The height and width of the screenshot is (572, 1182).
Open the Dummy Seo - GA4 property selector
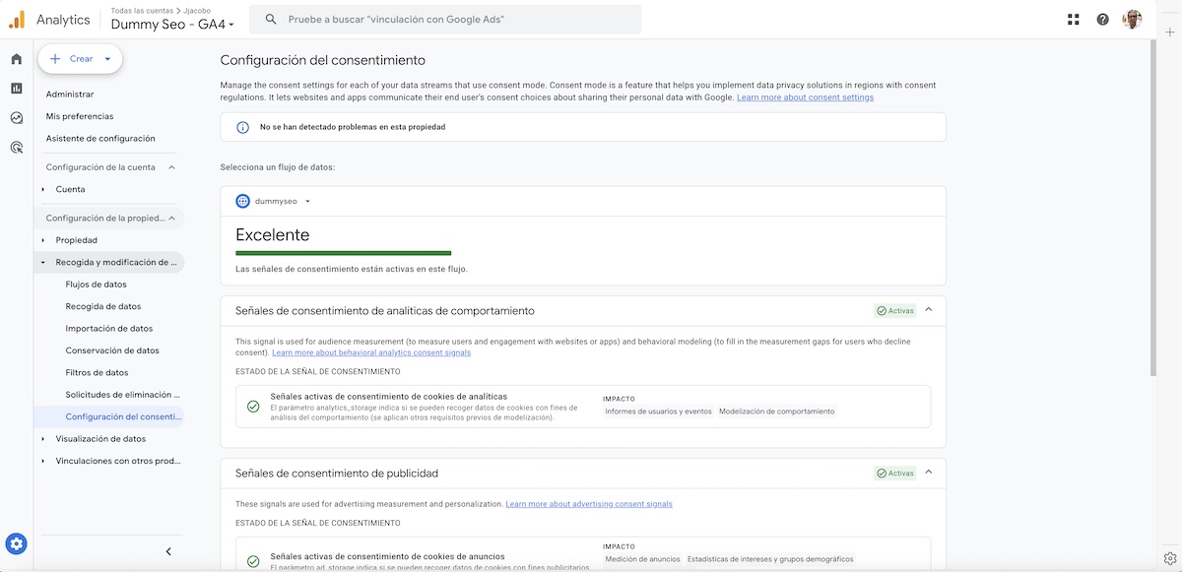tap(172, 24)
